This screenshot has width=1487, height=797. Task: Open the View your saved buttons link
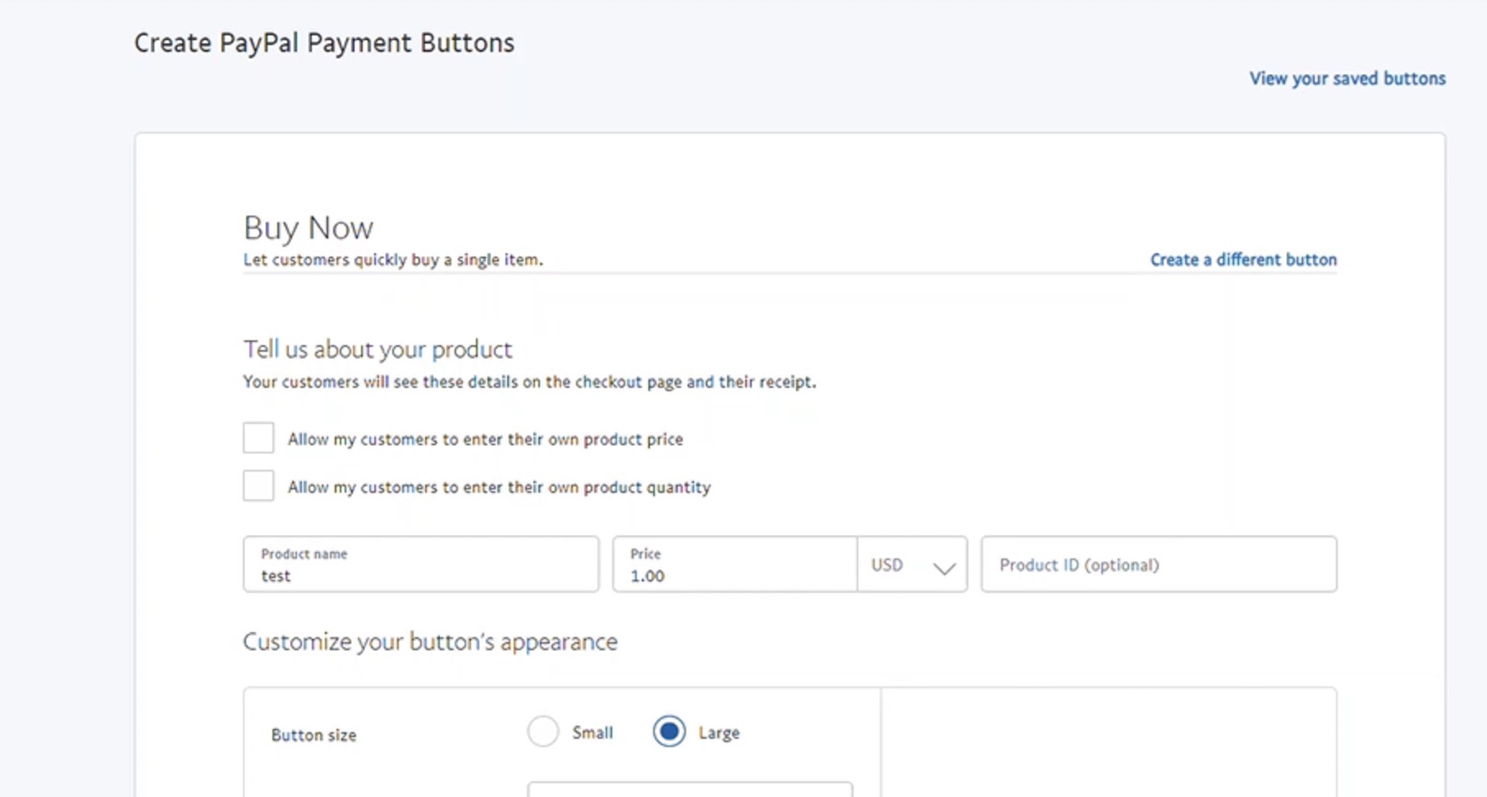point(1347,79)
